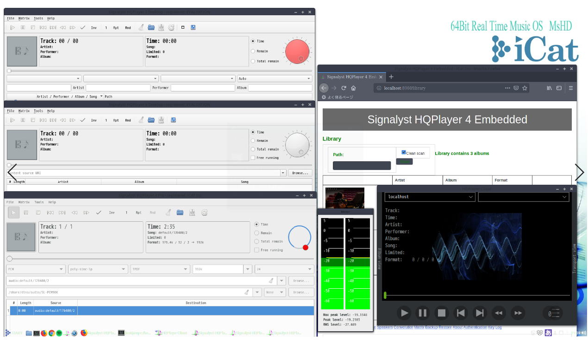Screen dimensions: 588x340
Task: Click fast forward in the white-knob HQPlayer window
Action: click(73, 120)
